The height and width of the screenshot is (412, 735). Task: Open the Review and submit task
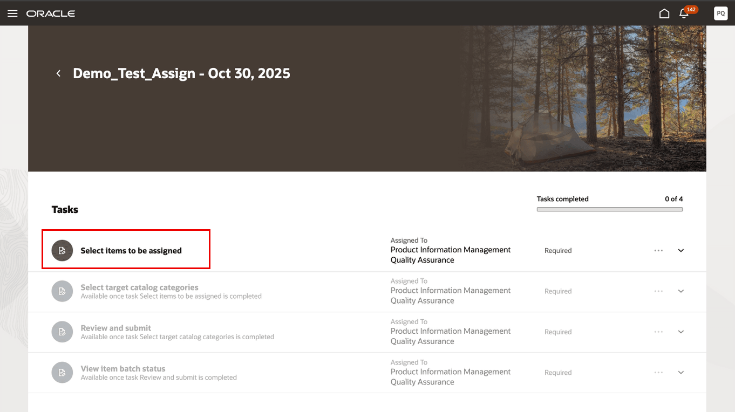coord(116,328)
